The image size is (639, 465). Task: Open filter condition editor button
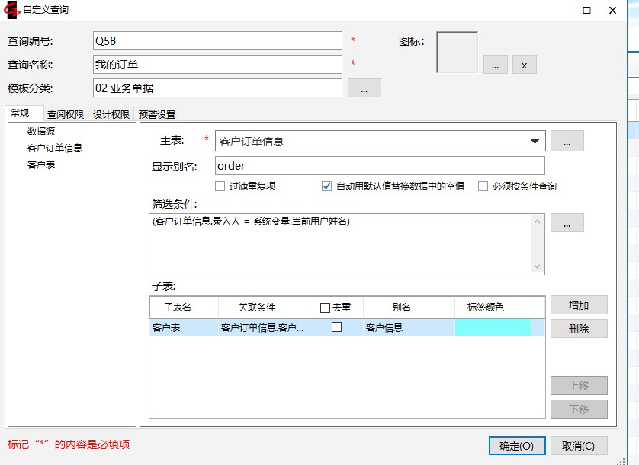click(567, 222)
